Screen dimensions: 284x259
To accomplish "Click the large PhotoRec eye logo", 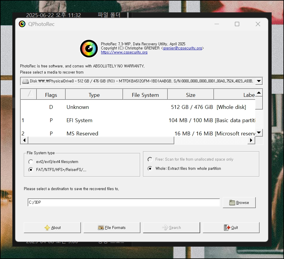I will pos(89,49).
